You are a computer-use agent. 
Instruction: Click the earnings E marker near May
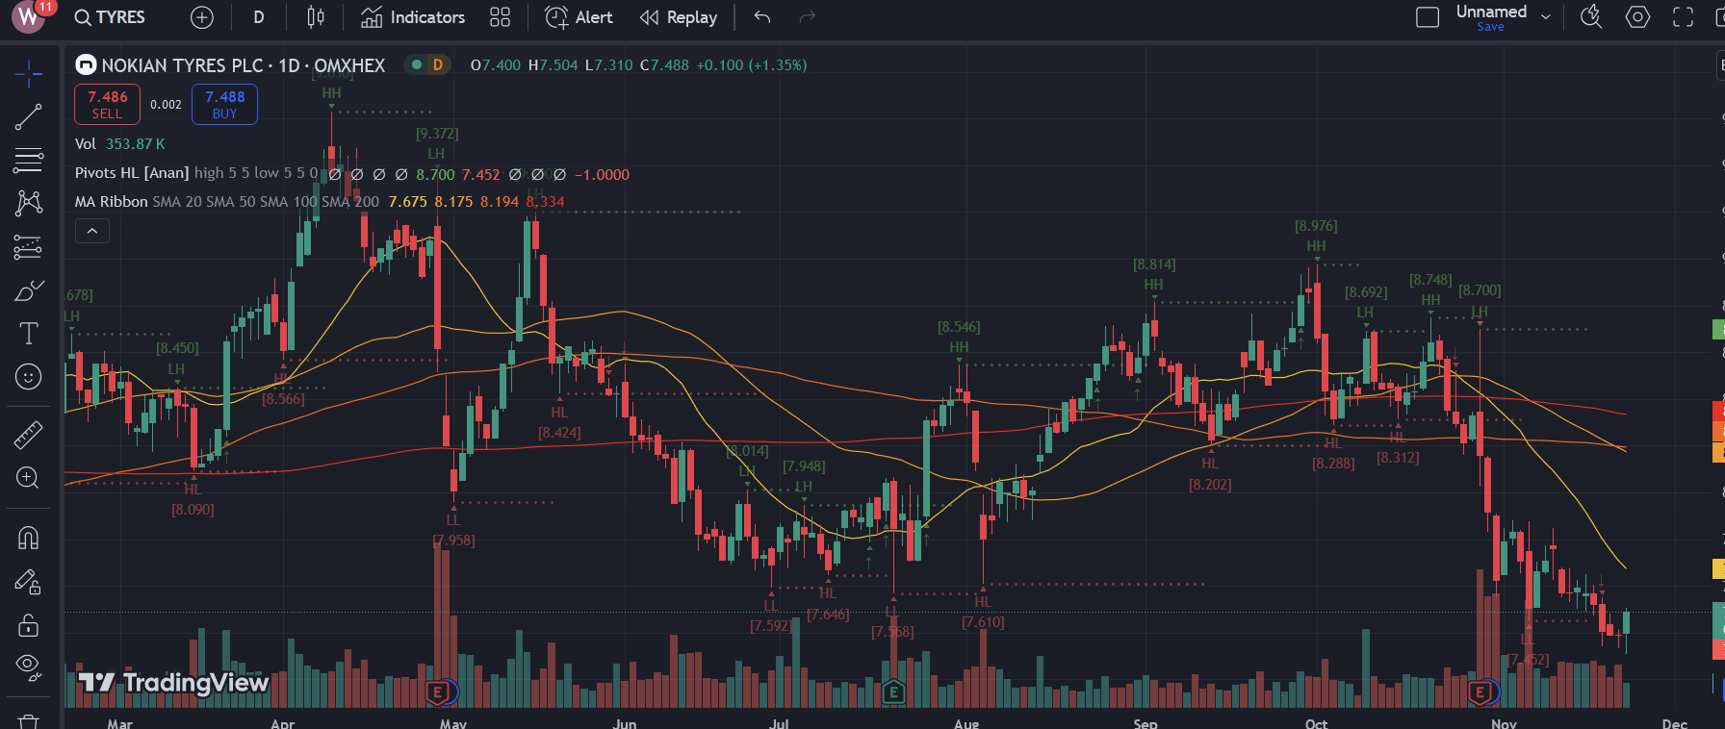(438, 691)
